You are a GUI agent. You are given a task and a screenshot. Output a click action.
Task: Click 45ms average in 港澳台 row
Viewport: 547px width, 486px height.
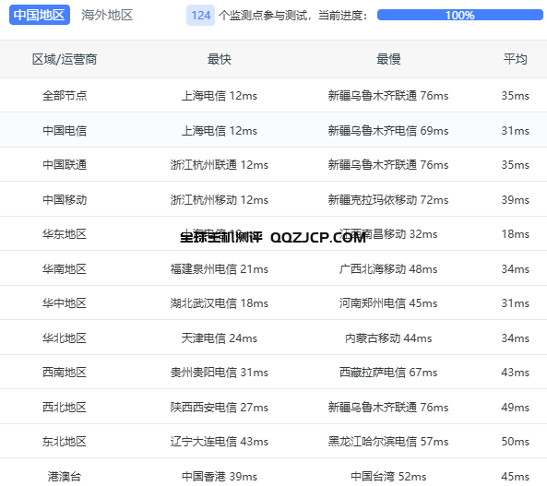[x=516, y=476]
